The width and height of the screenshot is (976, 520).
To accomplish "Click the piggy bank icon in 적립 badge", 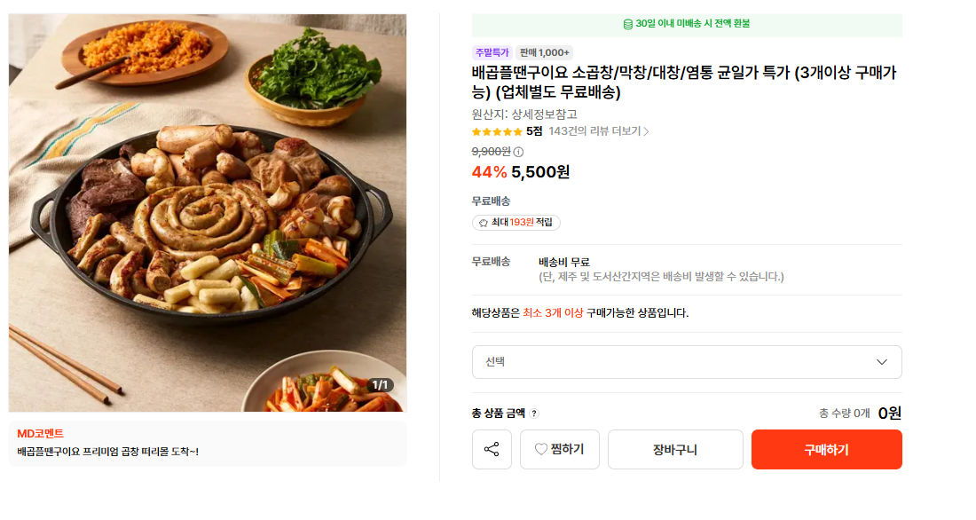I will coord(483,223).
